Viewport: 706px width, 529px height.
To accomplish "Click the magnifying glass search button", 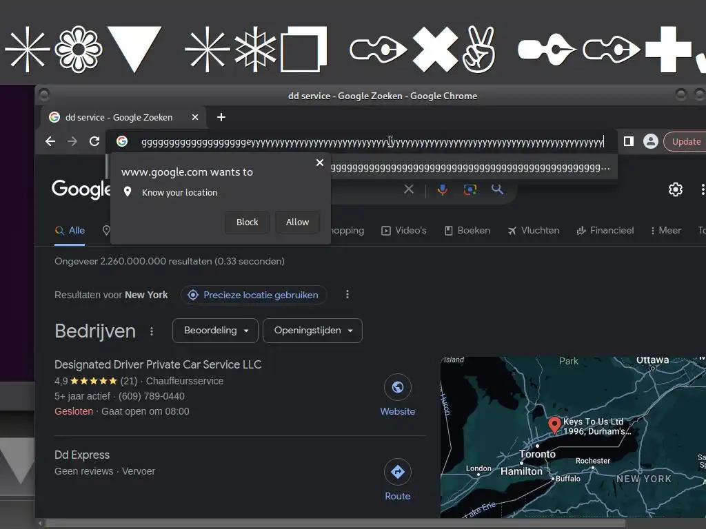I will point(497,189).
